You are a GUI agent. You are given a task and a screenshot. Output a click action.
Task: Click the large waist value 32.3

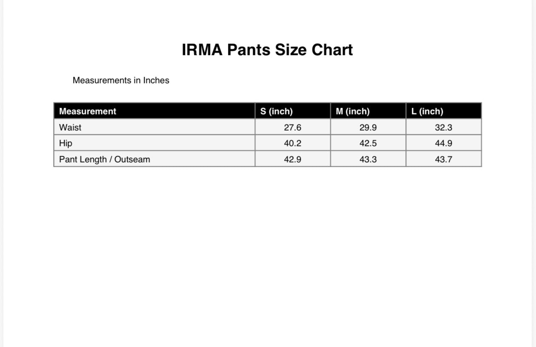tap(443, 128)
